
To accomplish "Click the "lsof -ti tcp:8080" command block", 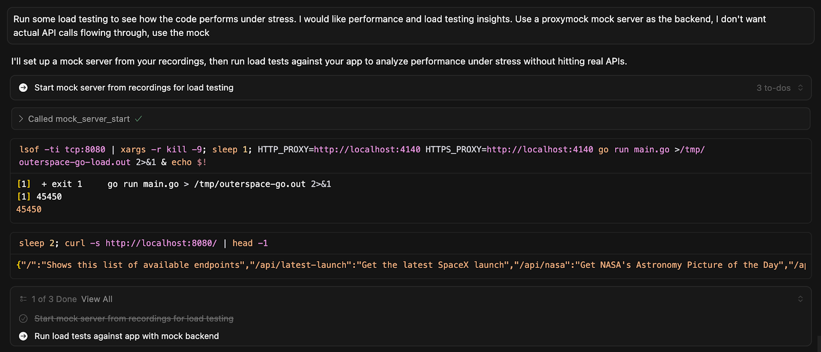I will pos(62,149).
